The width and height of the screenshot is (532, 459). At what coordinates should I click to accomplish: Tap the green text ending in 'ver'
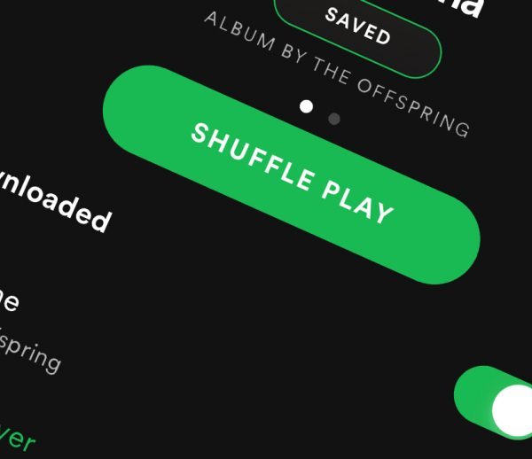[x=17, y=438]
